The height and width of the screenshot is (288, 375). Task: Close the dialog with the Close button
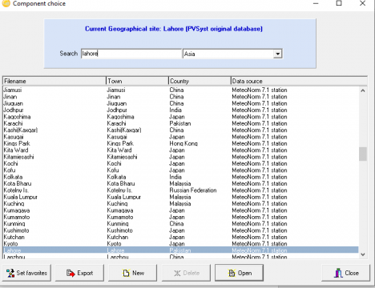click(345, 273)
